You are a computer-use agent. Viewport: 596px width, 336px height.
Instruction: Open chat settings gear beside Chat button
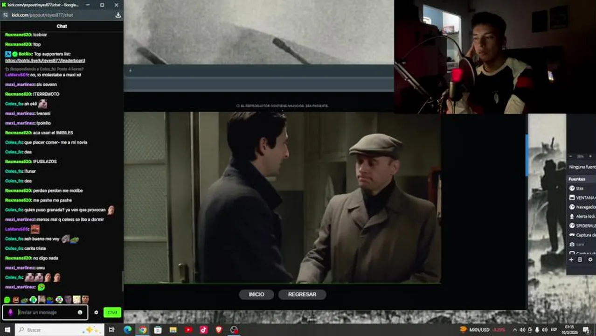tap(96, 312)
